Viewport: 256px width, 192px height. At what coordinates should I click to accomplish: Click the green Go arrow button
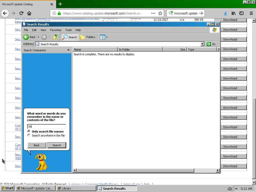coord(208,44)
